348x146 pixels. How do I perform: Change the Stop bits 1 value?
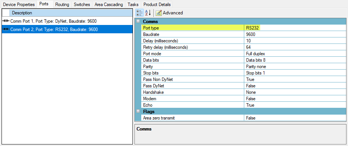click(x=295, y=73)
